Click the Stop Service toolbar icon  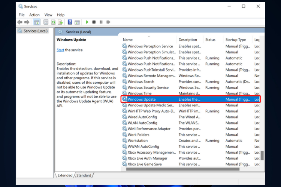tap(94, 22)
